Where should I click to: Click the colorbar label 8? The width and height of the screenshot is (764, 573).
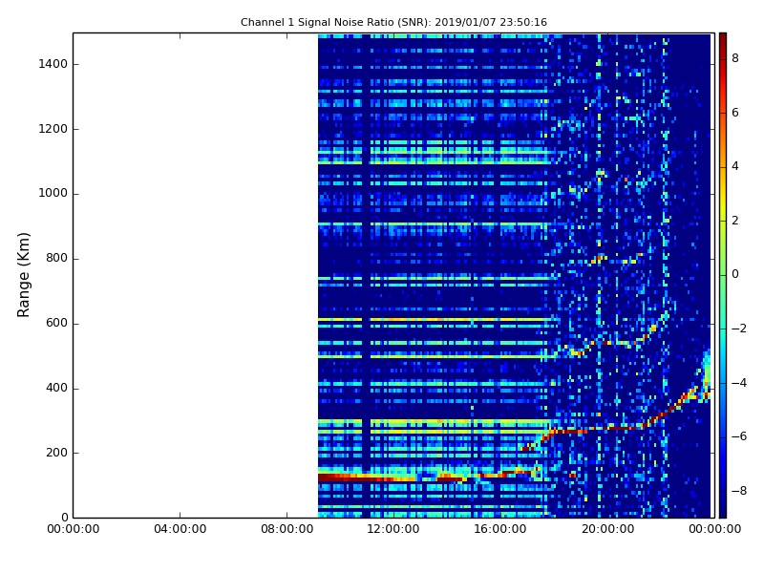pyautogui.click(x=735, y=58)
